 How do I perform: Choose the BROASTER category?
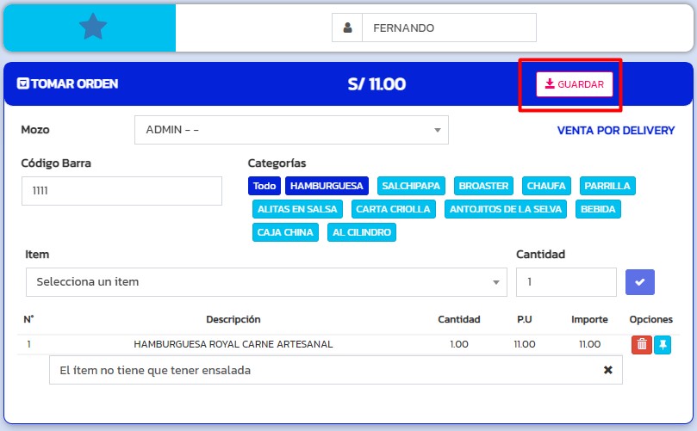(x=483, y=186)
